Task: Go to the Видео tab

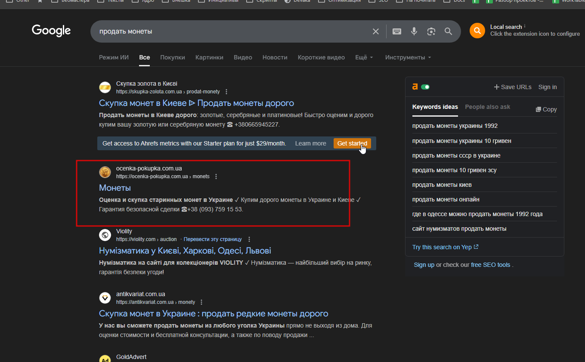Action: point(243,57)
